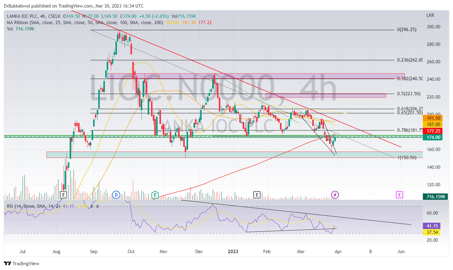
Task: Click the 191.38 MA ribbon value
Action: (x=189, y=23)
